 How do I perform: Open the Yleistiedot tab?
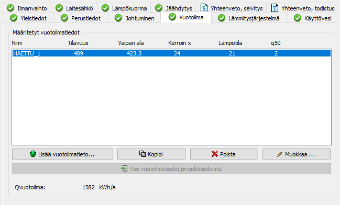click(28, 18)
